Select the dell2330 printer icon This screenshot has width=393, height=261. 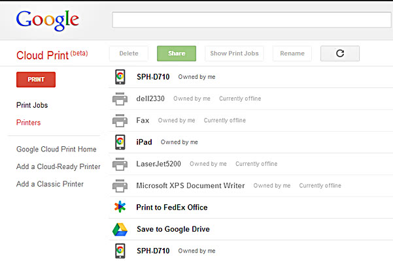click(120, 99)
